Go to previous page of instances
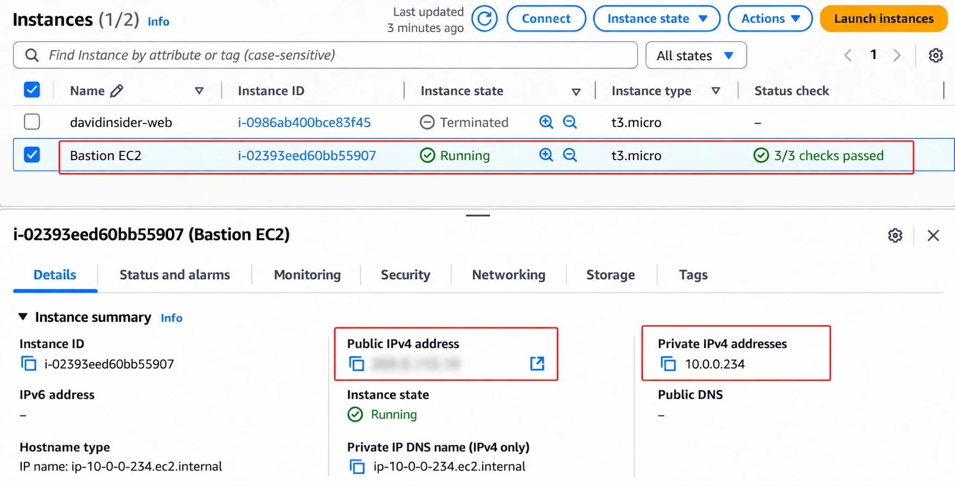Viewport: 955px width, 486px height. click(848, 55)
